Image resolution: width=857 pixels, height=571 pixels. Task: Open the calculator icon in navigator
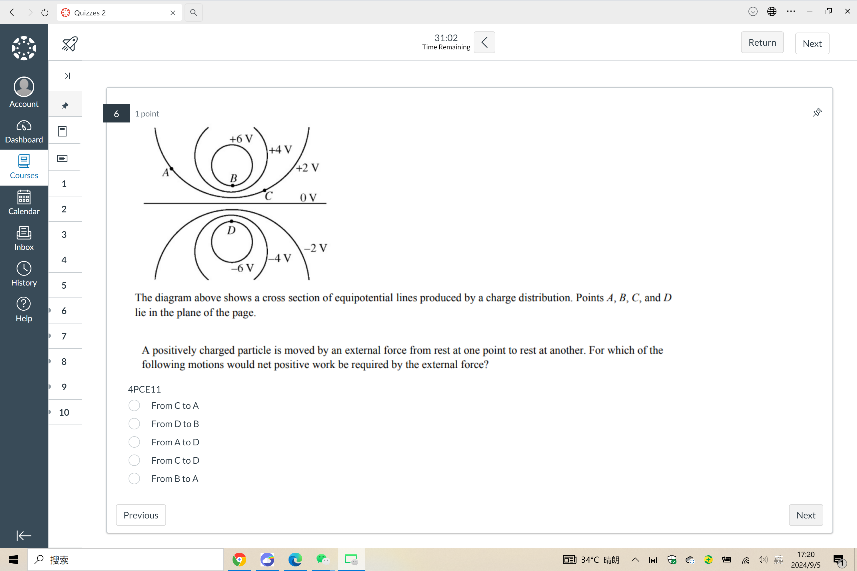(x=62, y=131)
